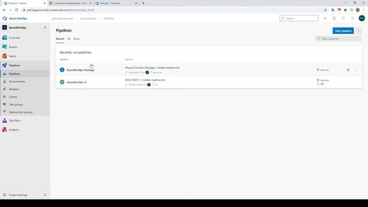The image size is (368, 207).
Task: Open user settings icon in header
Action: 352,18
